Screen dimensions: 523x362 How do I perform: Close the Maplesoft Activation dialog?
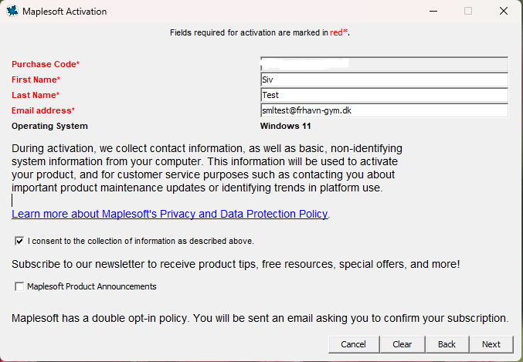click(503, 12)
